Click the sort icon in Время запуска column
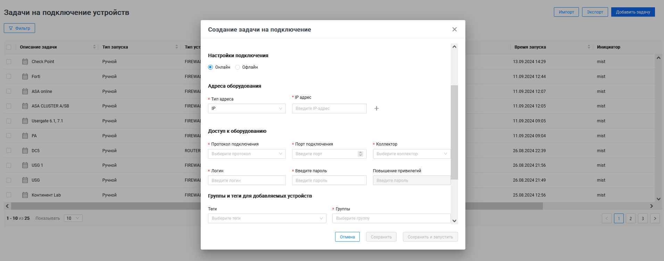This screenshot has height=261, width=664. (x=589, y=47)
